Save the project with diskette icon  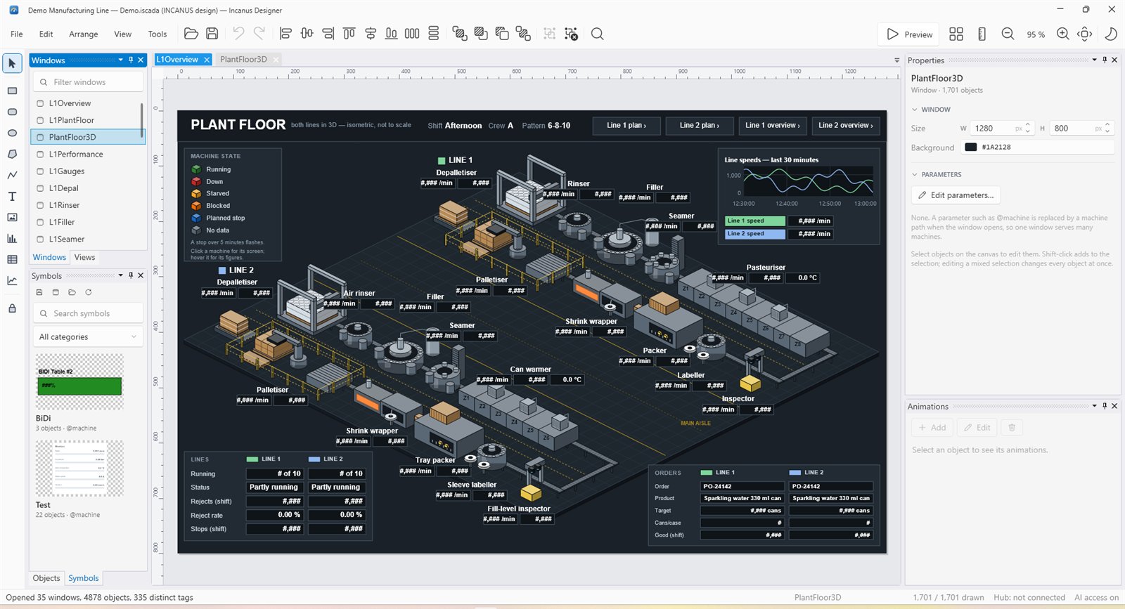[x=212, y=34]
